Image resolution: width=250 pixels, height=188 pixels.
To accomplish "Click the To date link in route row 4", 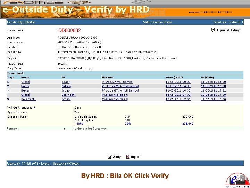I will tap(213, 95).
